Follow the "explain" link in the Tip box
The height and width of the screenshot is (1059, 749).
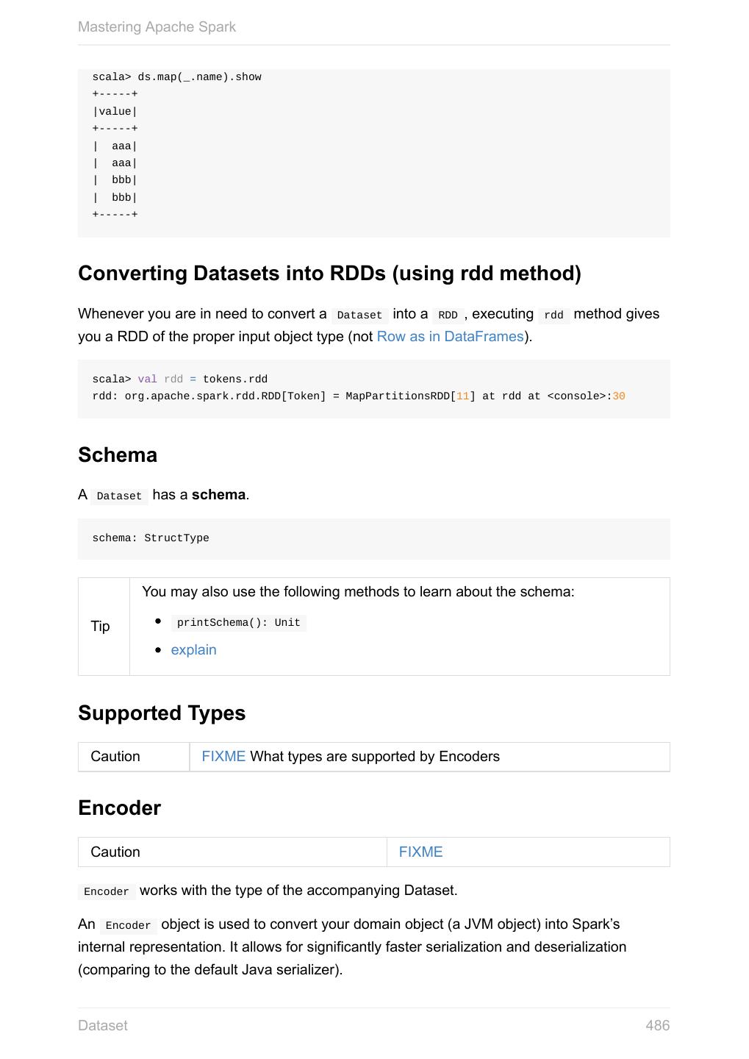(193, 650)
